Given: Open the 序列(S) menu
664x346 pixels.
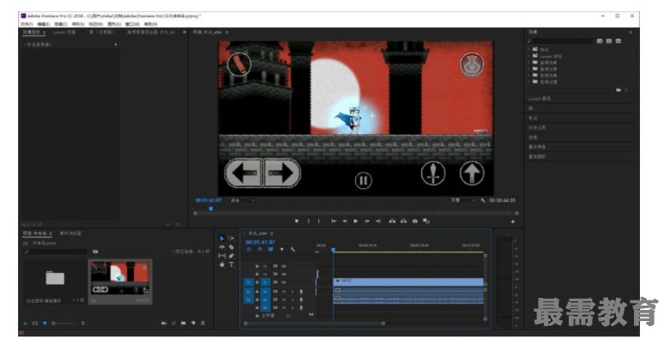Looking at the screenshot, I should pyautogui.click(x=78, y=24).
